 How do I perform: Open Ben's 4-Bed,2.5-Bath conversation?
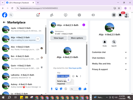[x=22, y=58]
